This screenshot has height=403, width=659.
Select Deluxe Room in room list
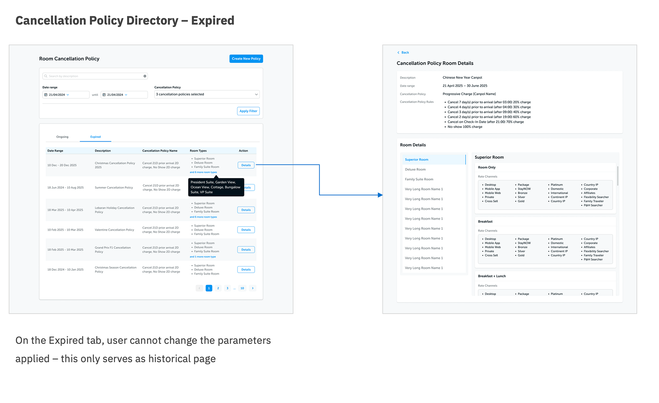415,169
